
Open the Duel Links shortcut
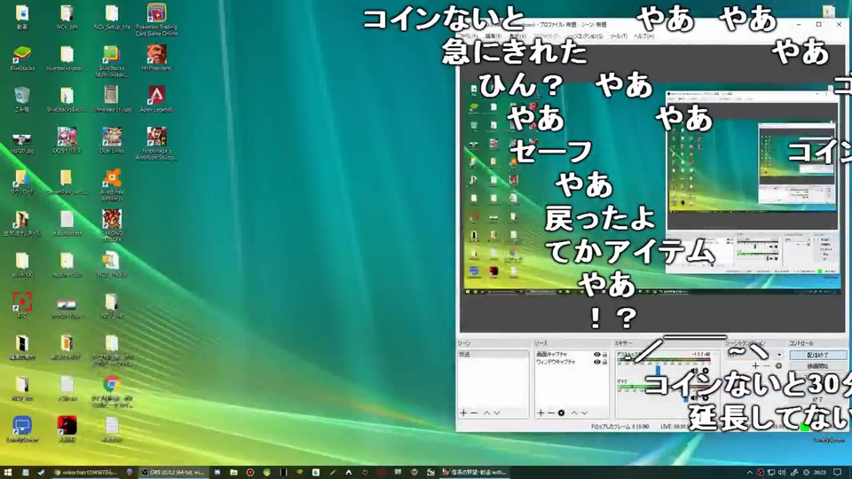[112, 141]
